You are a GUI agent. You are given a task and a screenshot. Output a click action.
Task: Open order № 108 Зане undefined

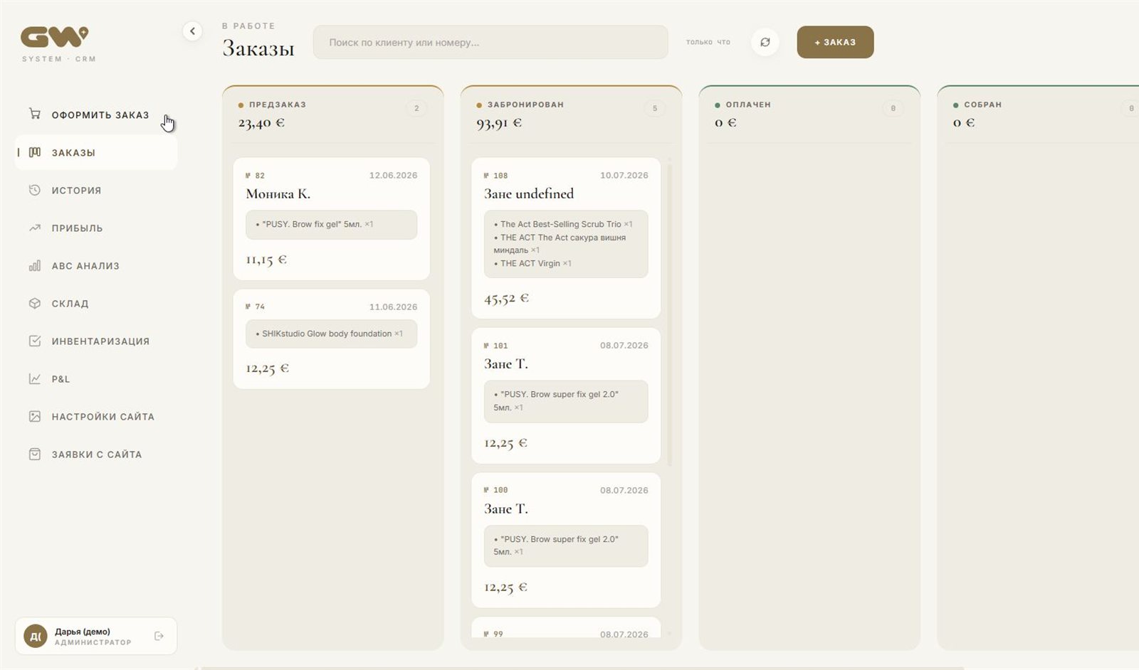coord(566,238)
